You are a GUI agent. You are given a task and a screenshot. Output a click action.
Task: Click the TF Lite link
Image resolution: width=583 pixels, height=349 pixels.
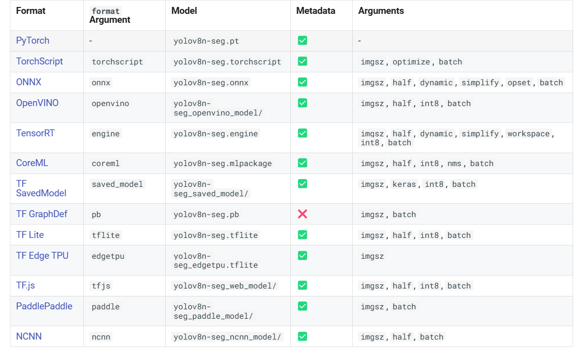pyautogui.click(x=30, y=235)
